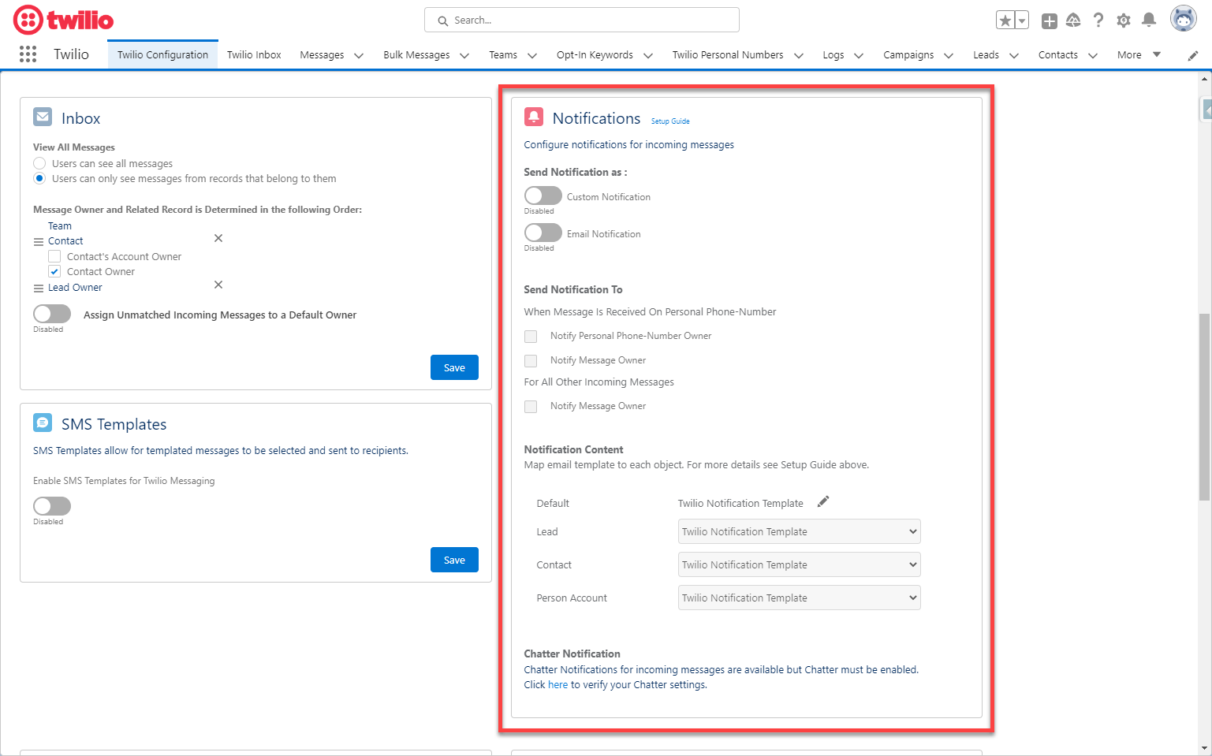Click the pencil icon to edit navigation bar

tap(1193, 55)
